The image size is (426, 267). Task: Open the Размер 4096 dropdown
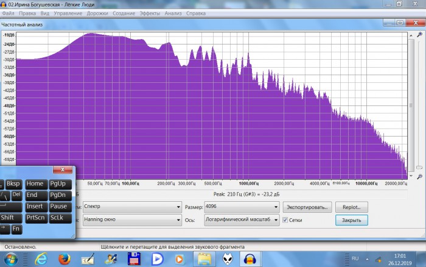coord(242,207)
